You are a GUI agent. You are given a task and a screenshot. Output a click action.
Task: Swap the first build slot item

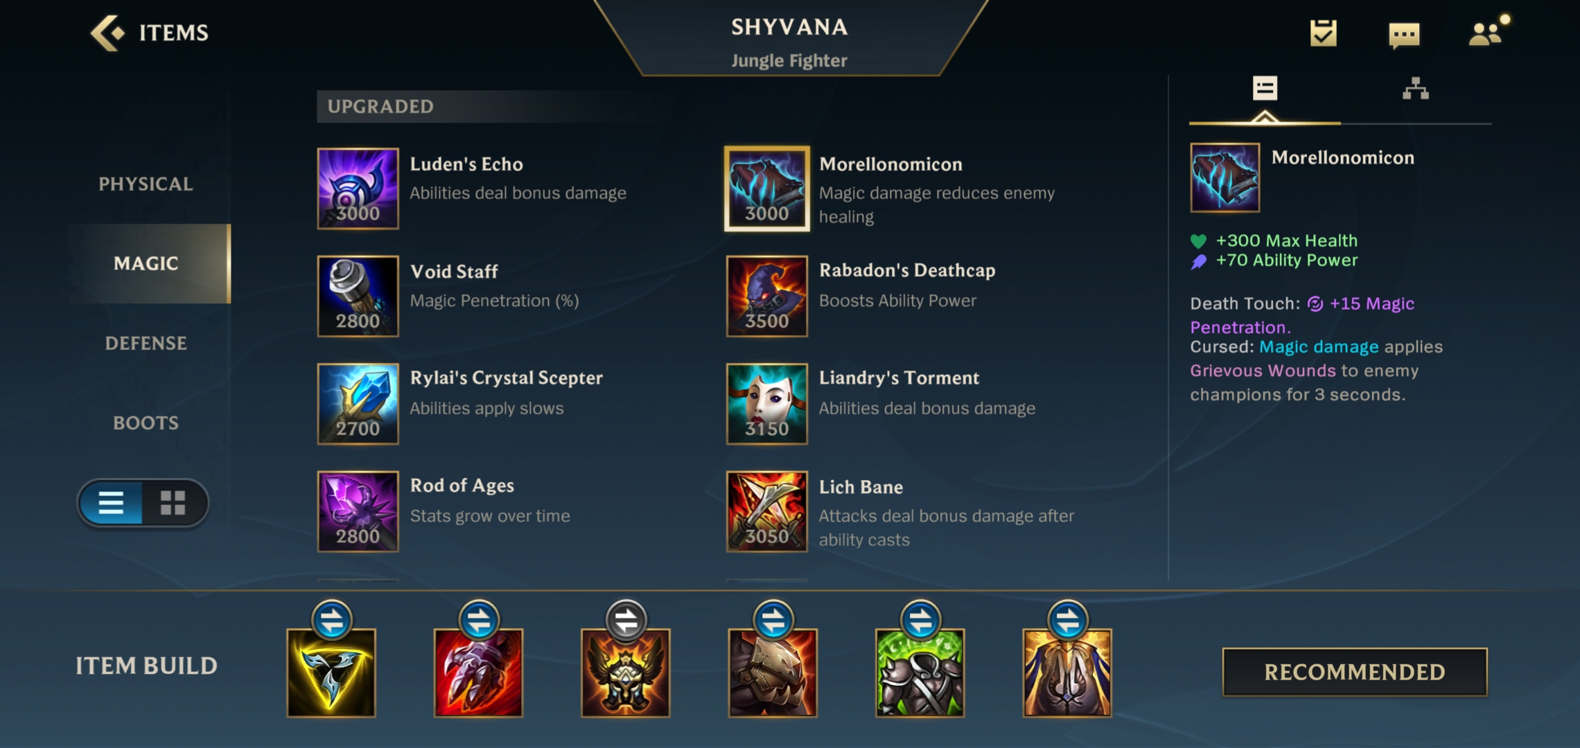tap(332, 620)
